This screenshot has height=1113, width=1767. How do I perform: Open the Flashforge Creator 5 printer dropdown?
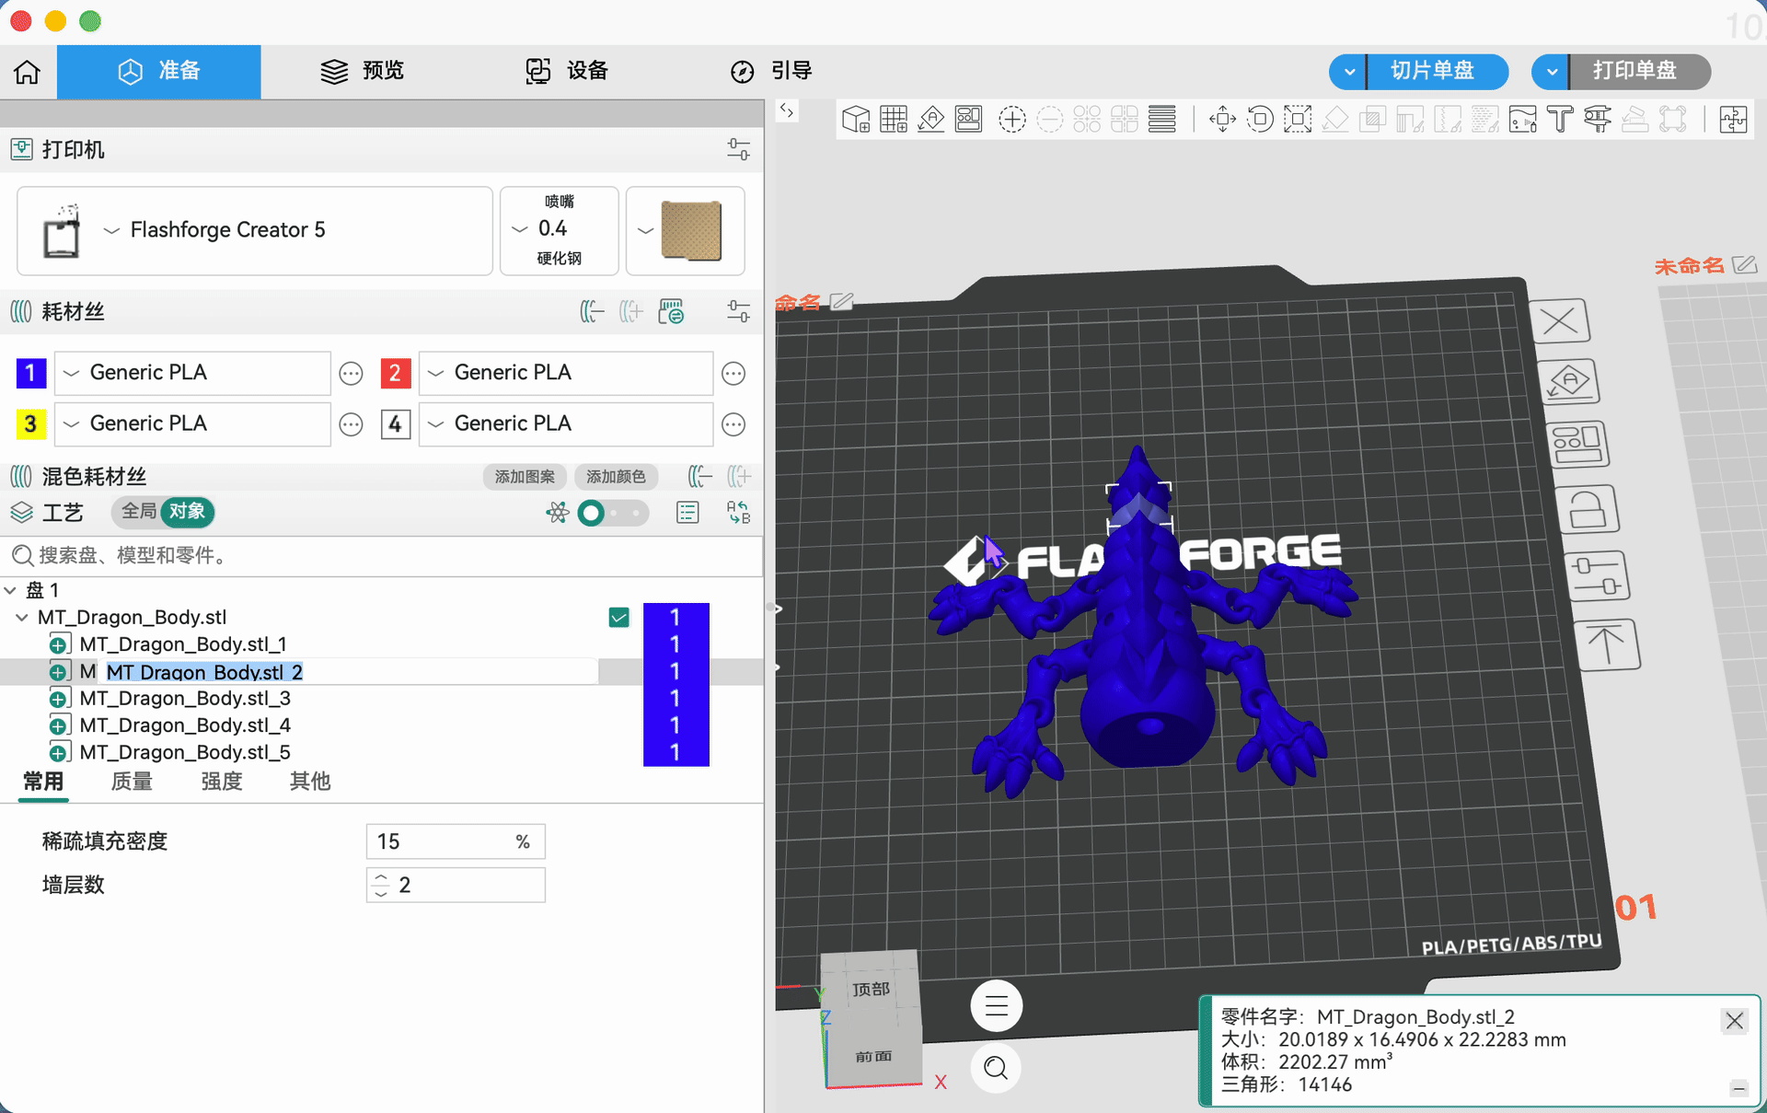click(255, 230)
